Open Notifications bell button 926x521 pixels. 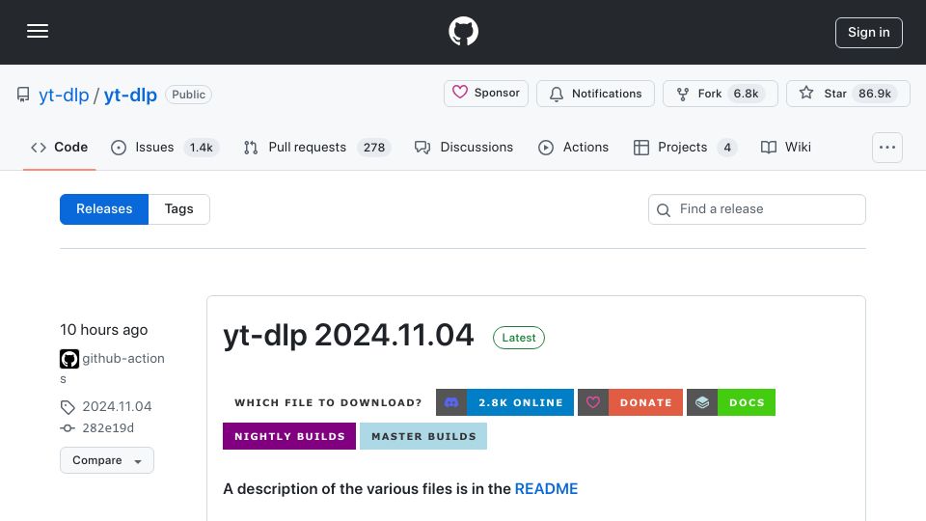[x=595, y=94]
